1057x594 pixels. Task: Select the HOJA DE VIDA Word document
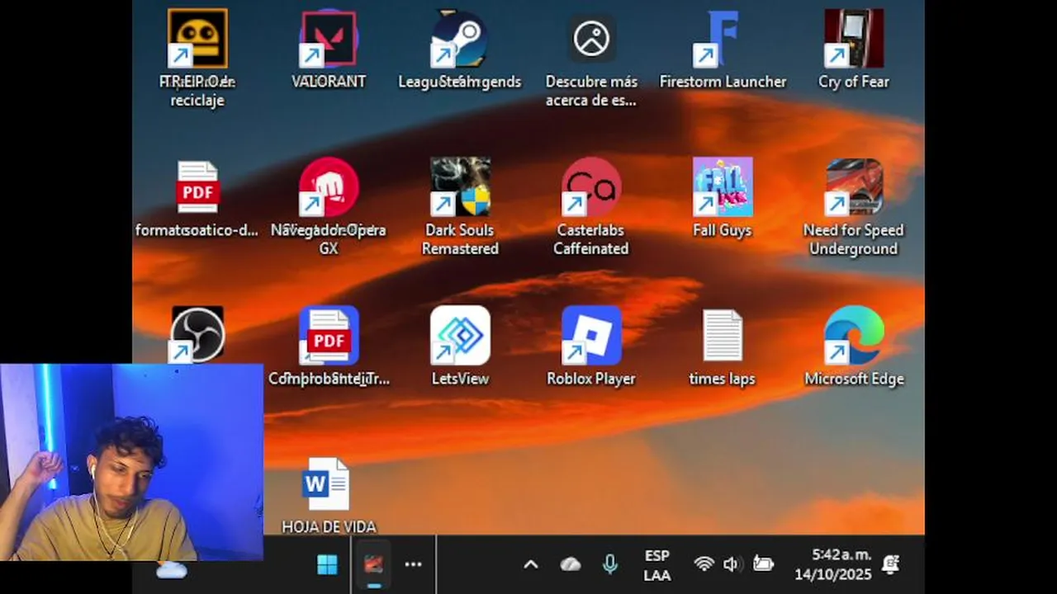(326, 484)
